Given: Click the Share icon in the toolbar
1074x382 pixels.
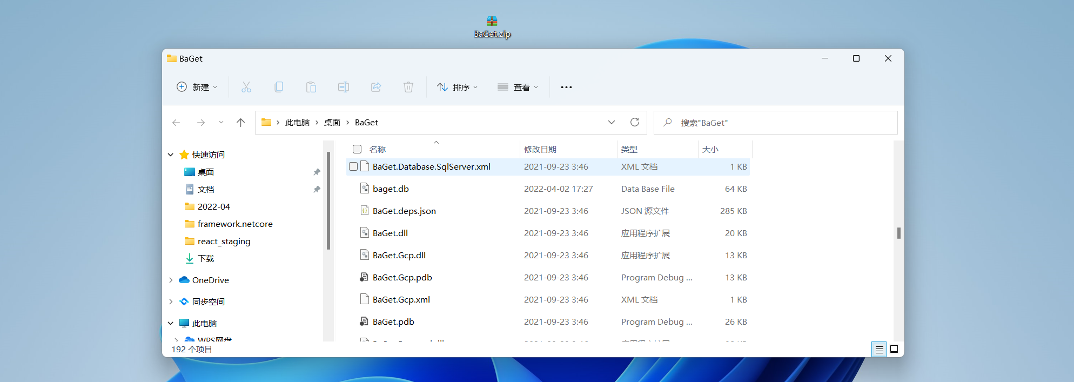Looking at the screenshot, I should point(376,87).
